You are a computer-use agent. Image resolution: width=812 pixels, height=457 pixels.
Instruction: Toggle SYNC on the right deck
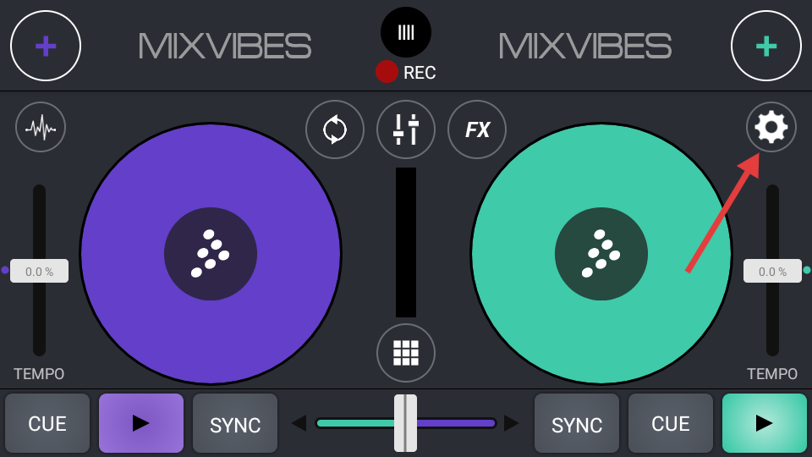click(x=577, y=424)
